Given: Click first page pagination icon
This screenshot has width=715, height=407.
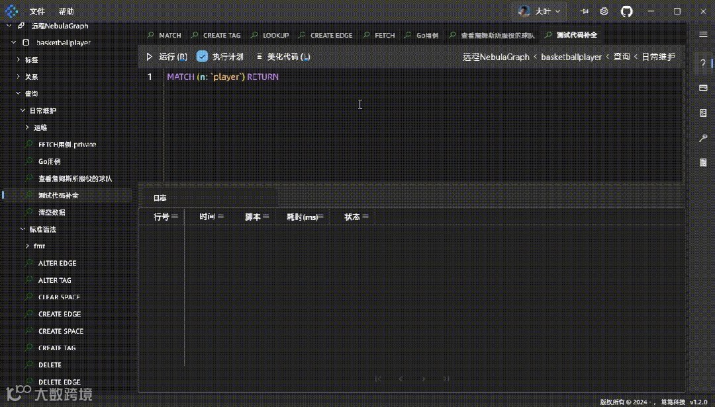Looking at the screenshot, I should tap(378, 379).
